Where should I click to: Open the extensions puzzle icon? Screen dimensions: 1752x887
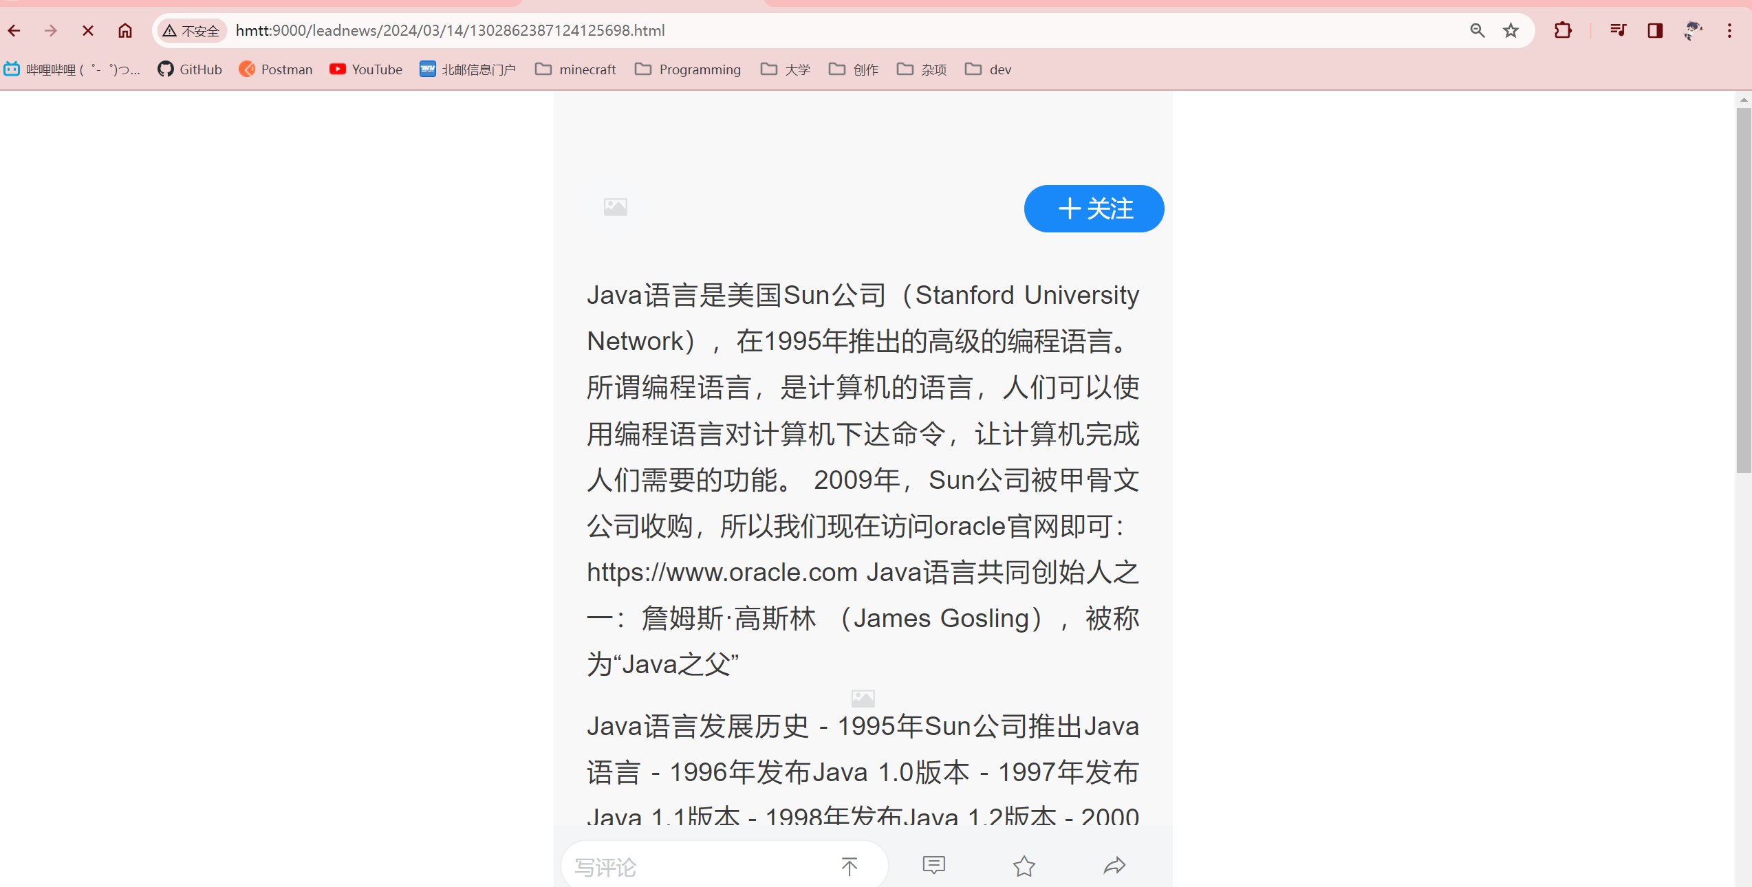click(1563, 30)
